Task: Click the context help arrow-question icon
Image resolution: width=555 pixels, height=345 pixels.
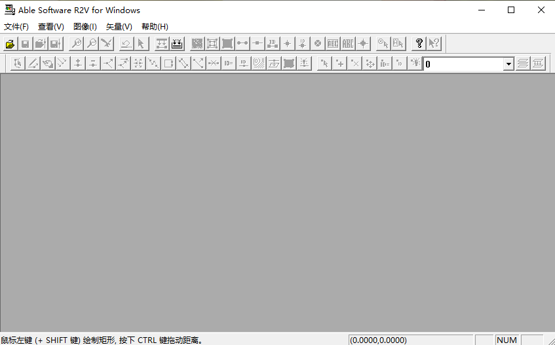Action: tap(434, 43)
